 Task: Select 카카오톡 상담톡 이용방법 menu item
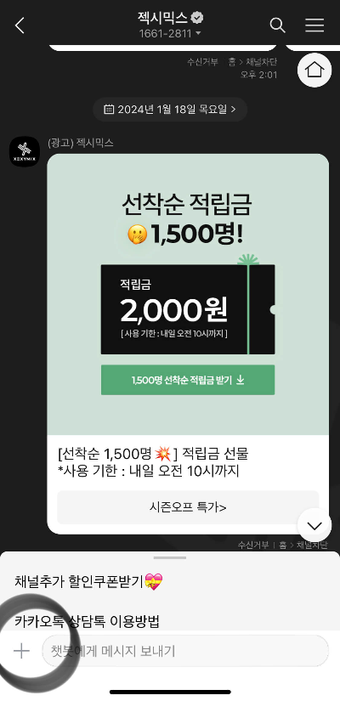[x=87, y=621]
